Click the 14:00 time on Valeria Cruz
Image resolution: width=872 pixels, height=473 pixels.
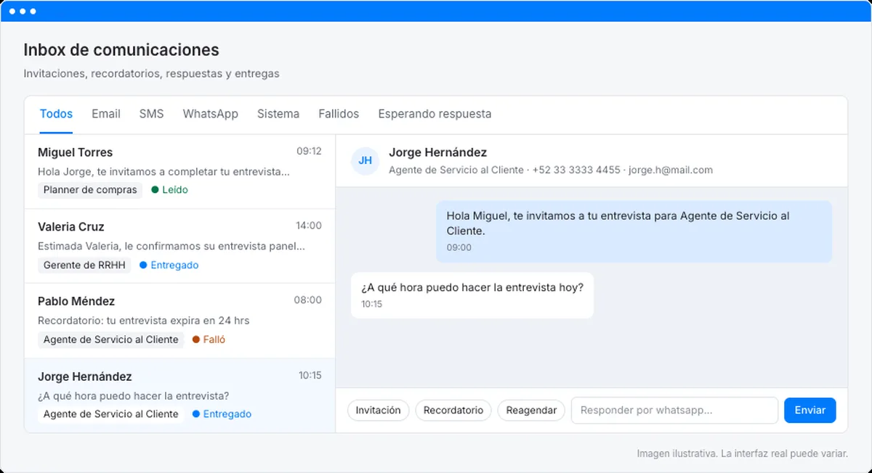click(309, 226)
